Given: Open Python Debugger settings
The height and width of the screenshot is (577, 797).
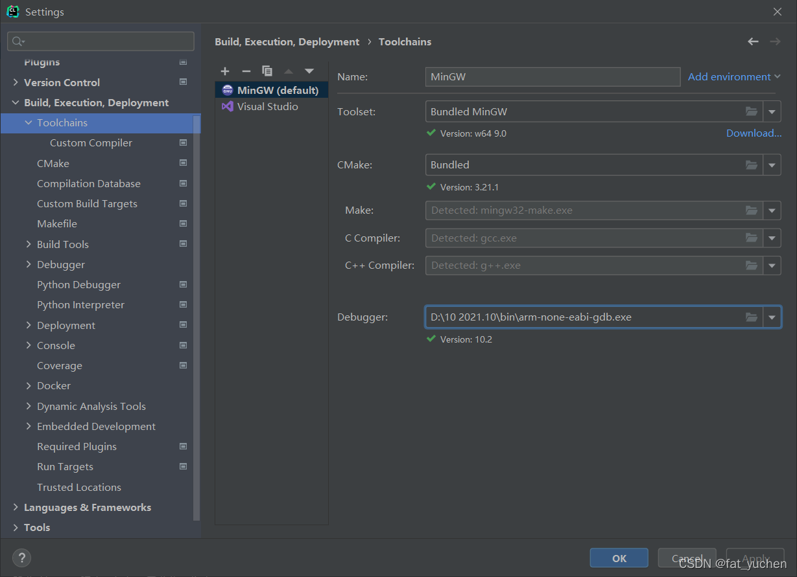Looking at the screenshot, I should coord(78,284).
